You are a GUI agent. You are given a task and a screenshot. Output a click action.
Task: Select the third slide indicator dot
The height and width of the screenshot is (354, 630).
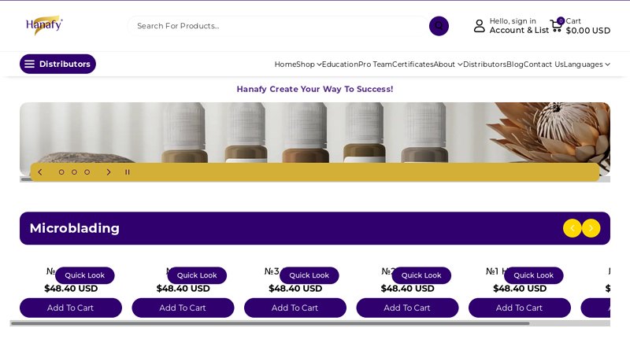pyautogui.click(x=87, y=172)
